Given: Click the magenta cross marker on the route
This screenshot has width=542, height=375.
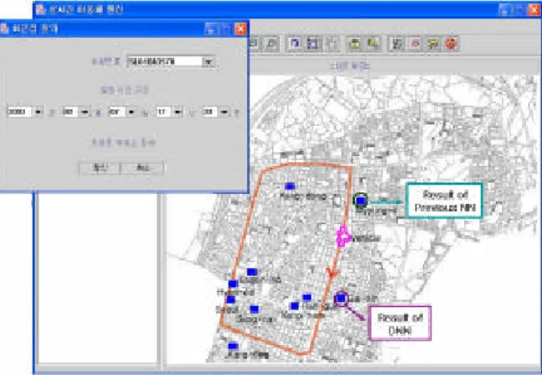Looking at the screenshot, I should point(343,237).
